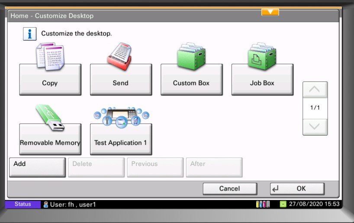Screen dimensions: 354x223
Task: Click the toner level color indicator
Action: click(x=263, y=204)
